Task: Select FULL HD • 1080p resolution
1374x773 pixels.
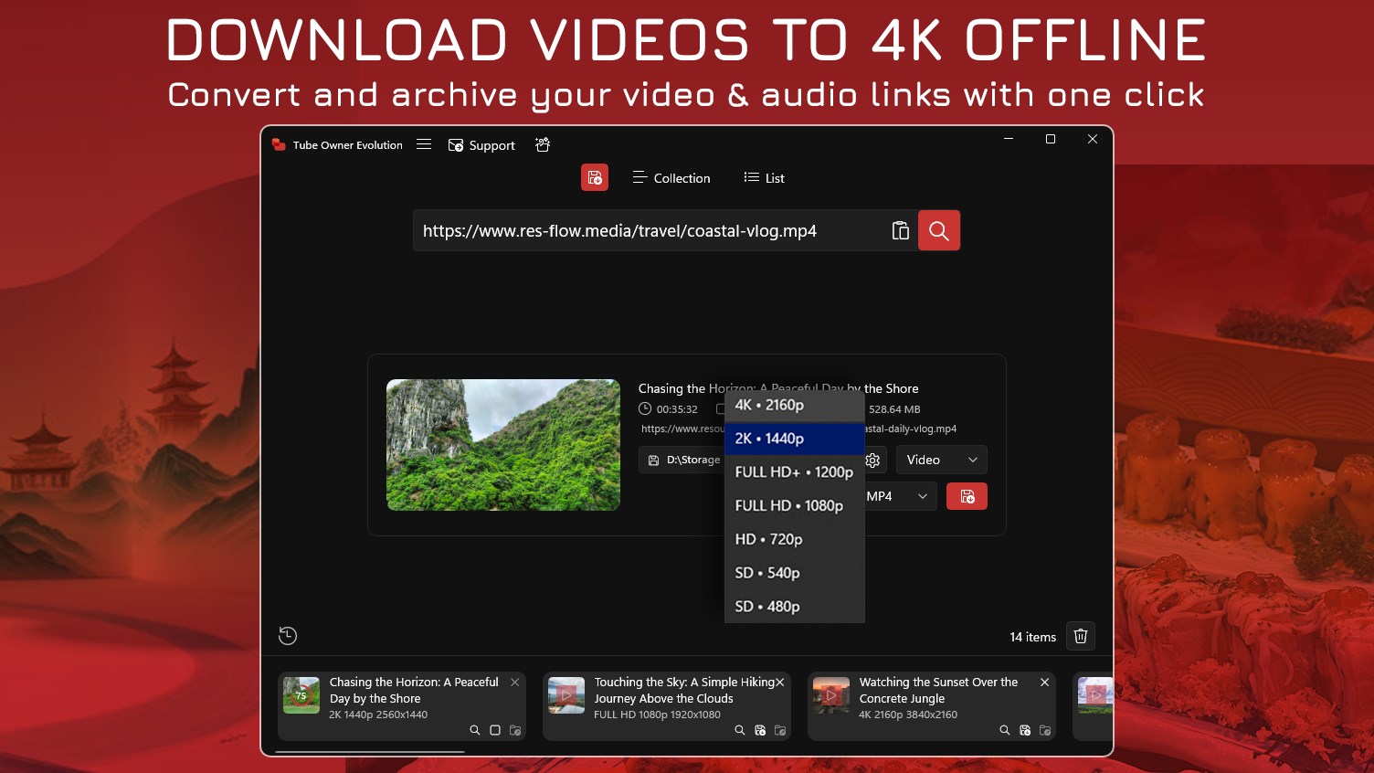Action: tap(795, 506)
